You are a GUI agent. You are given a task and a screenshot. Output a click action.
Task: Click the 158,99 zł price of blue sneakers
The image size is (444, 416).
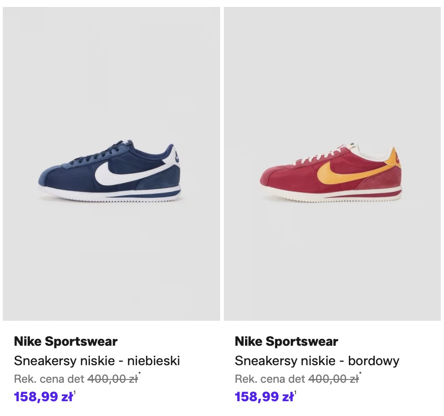[43, 397]
